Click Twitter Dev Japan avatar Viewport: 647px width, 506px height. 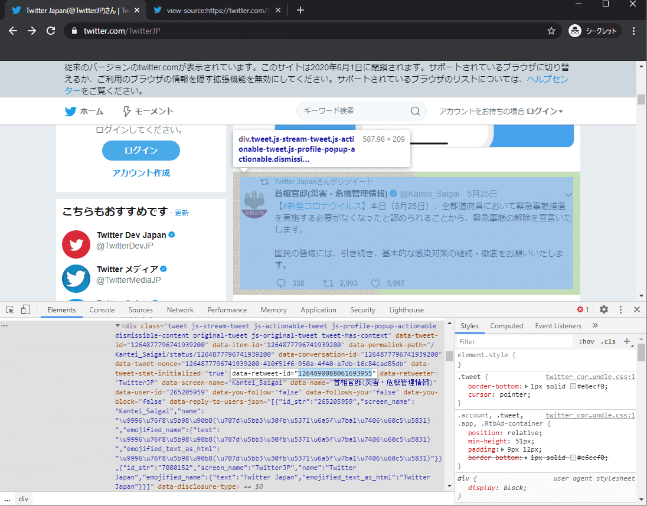76,244
